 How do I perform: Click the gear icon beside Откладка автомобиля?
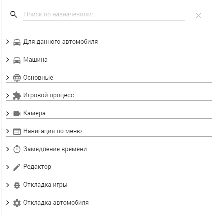17,203
